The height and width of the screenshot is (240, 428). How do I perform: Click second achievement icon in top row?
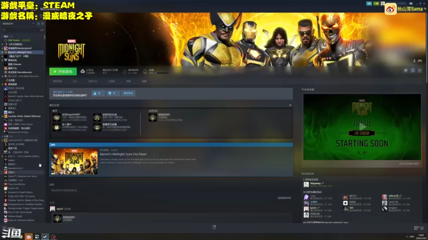pos(97,117)
